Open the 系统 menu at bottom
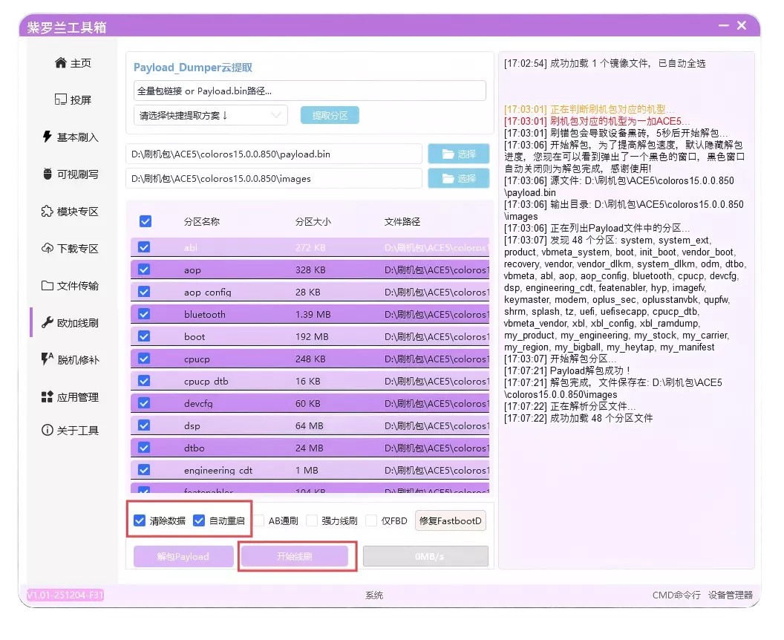The width and height of the screenshot is (784, 640). [374, 595]
